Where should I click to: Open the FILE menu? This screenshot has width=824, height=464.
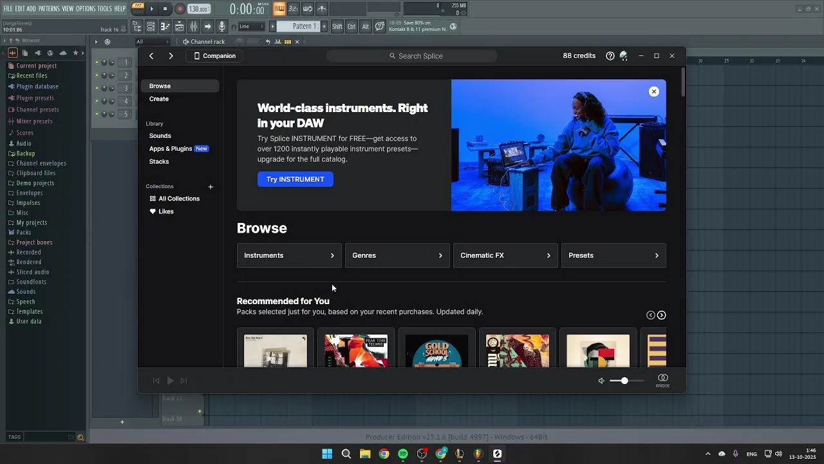(8, 9)
